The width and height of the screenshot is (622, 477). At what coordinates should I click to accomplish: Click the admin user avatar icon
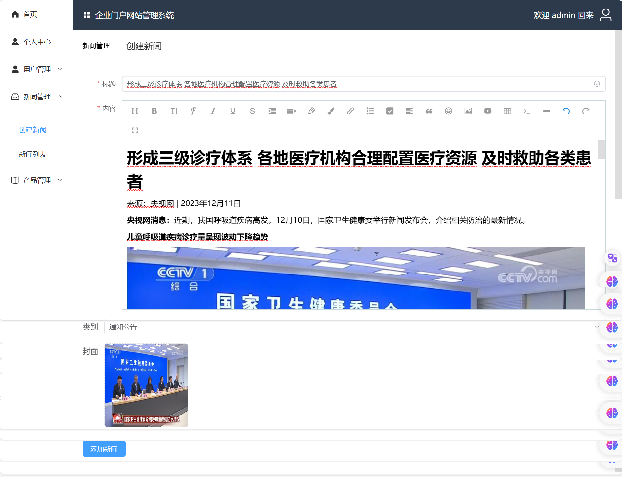606,15
